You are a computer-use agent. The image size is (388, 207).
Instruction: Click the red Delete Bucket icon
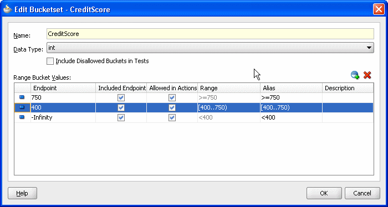tap(367, 75)
